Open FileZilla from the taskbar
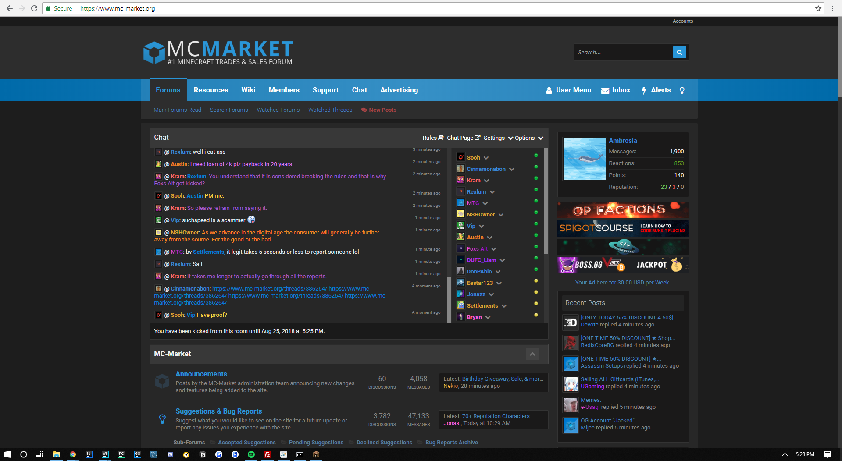Viewport: 842px width, 461px height. coord(268,454)
